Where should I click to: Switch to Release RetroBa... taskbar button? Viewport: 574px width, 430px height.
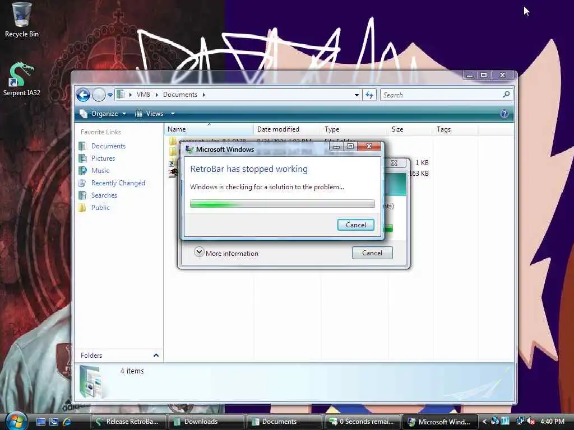(x=128, y=422)
